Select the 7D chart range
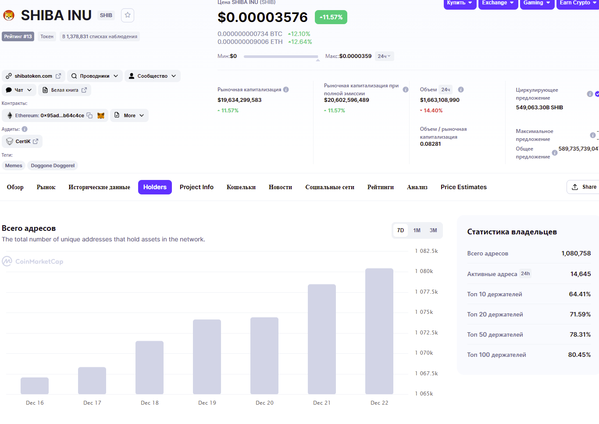Image resolution: width=599 pixels, height=424 pixels. click(x=400, y=230)
